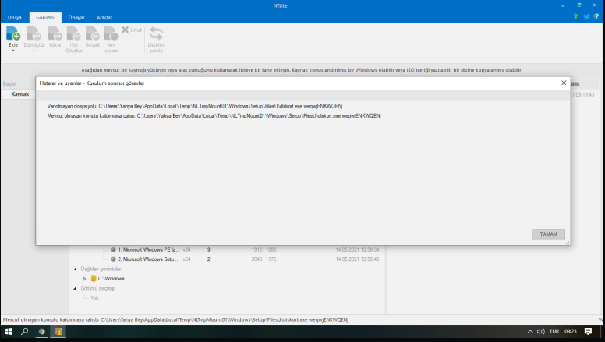
Task: Click the Dönüştür toolbar icon
Action: click(34, 33)
